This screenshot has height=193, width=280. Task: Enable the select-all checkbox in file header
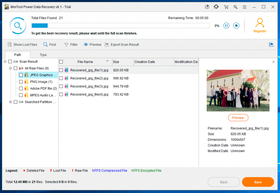coord(61,62)
